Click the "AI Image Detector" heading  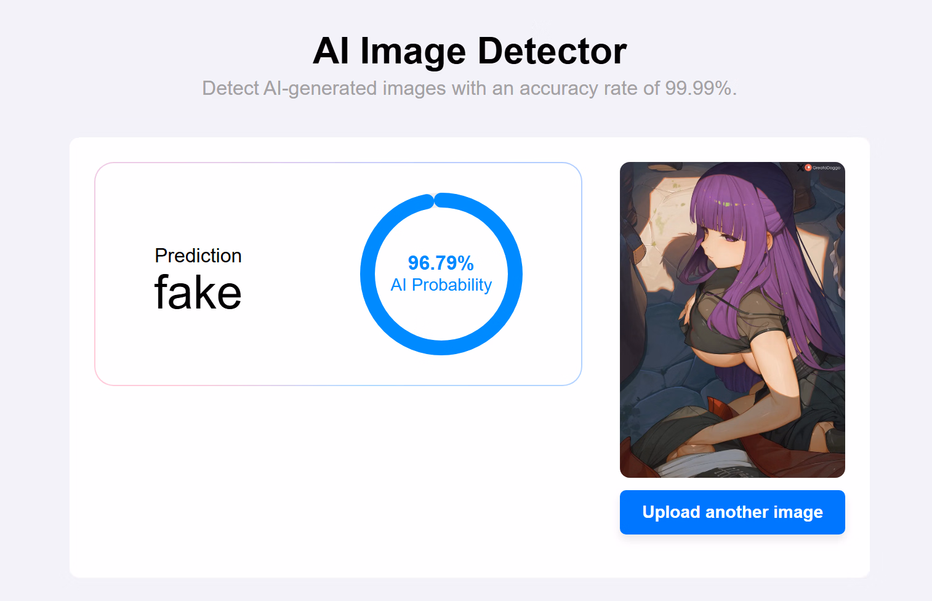pyautogui.click(x=469, y=50)
